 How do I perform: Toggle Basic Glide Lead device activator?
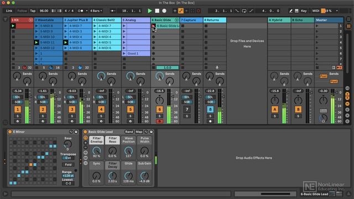(85, 132)
